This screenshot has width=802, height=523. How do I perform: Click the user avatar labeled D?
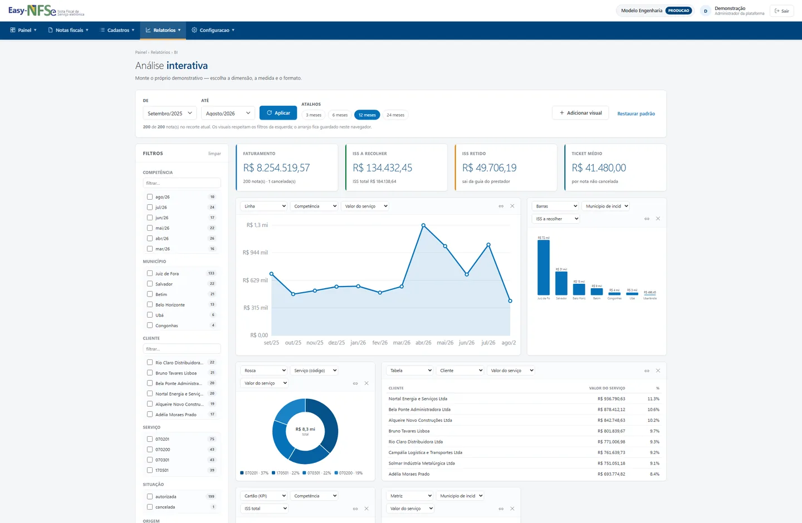pos(706,11)
